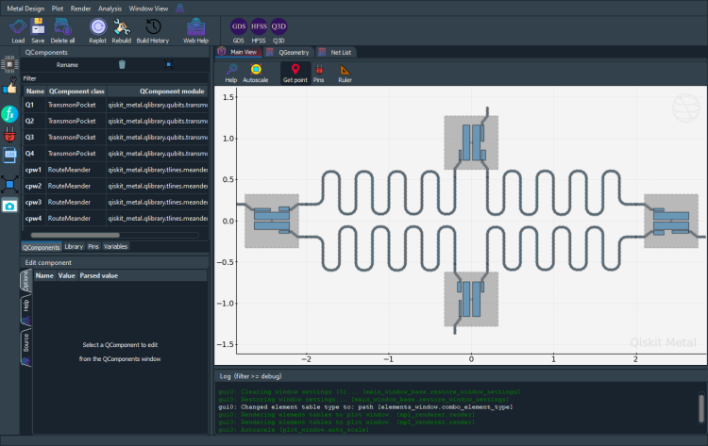Image resolution: width=708 pixels, height=446 pixels.
Task: Activate the Get point tool
Action: tap(295, 73)
